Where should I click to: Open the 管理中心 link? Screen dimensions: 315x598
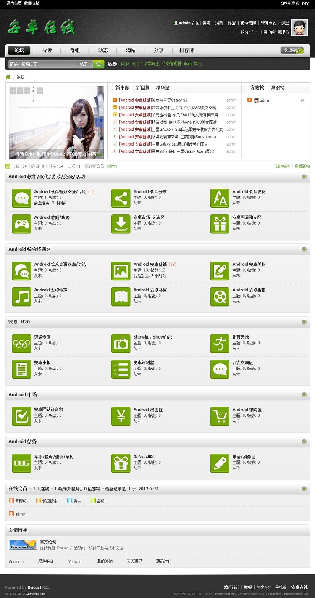(x=268, y=24)
